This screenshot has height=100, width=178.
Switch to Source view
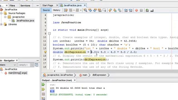[x=46, y=10]
